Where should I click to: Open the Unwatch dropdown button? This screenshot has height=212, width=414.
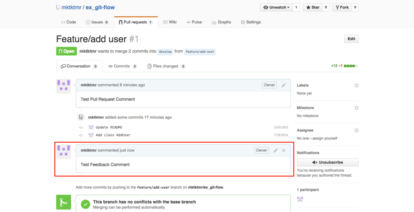(276, 7)
